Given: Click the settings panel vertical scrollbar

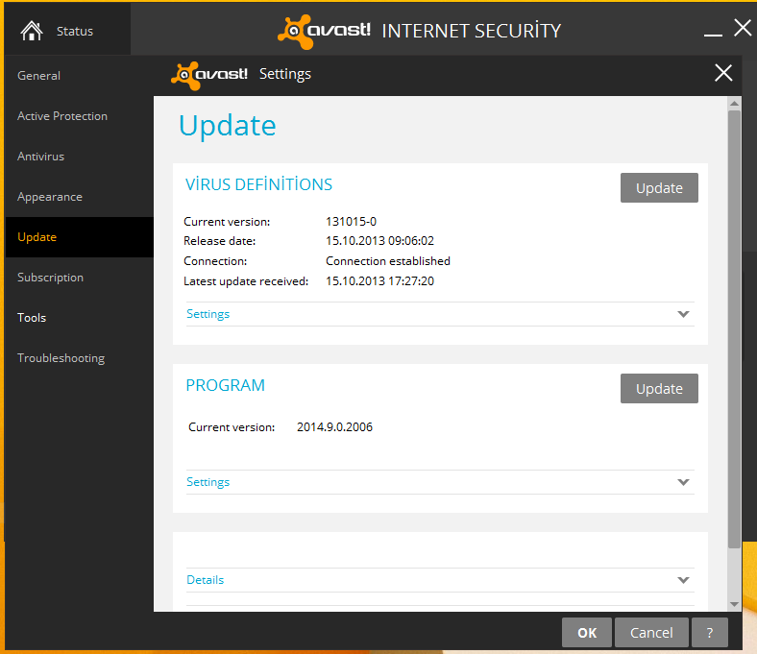Looking at the screenshot, I should coord(734,327).
